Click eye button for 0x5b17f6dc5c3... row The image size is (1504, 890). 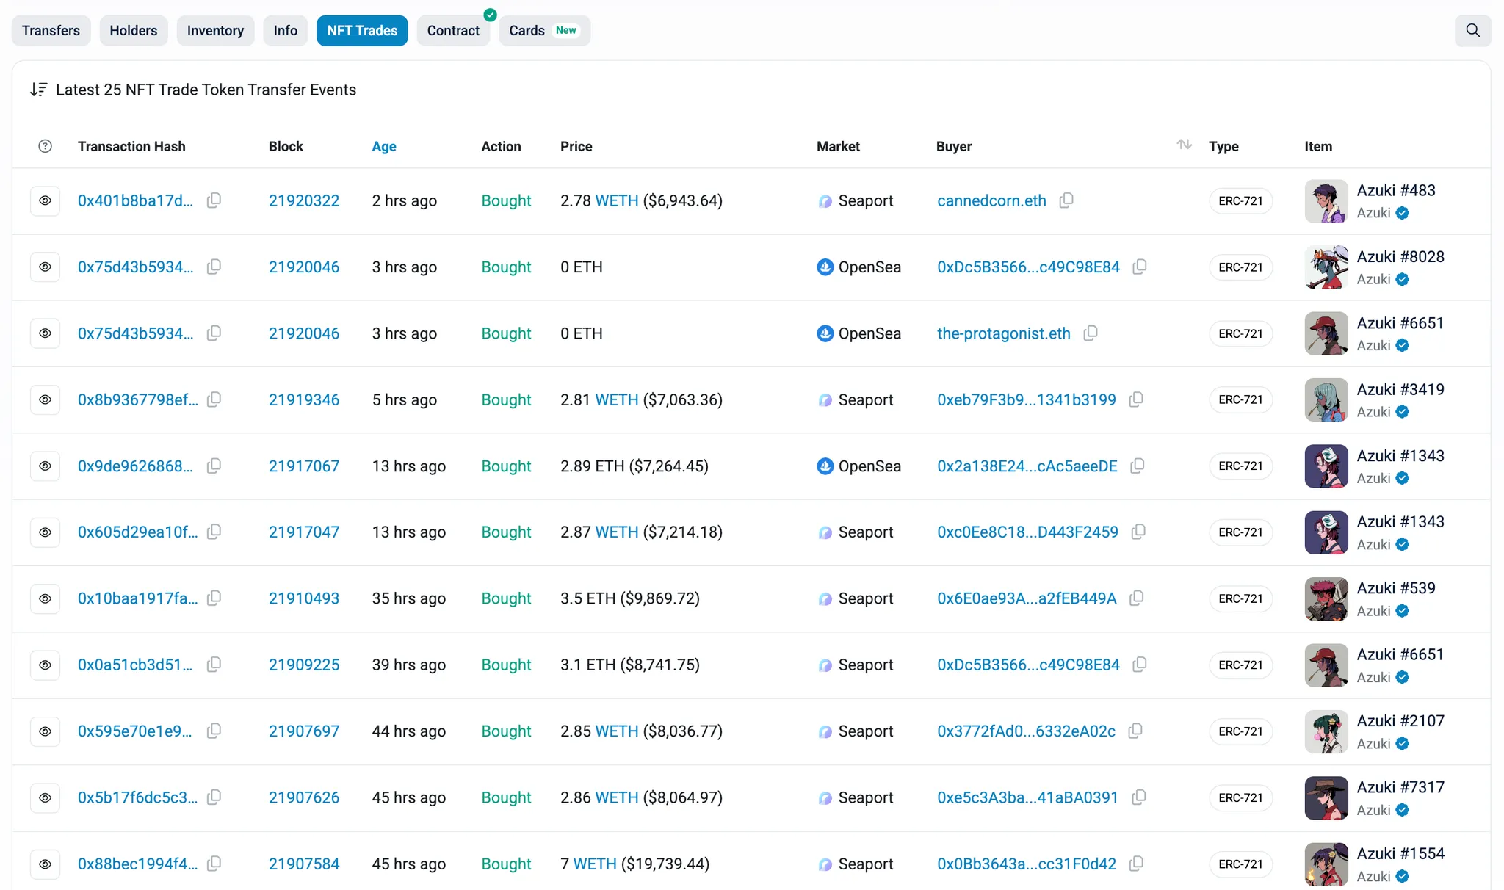point(45,797)
